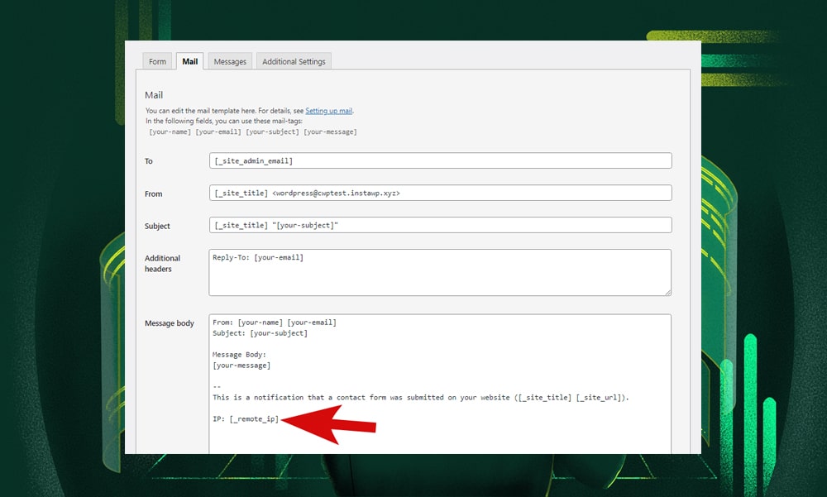Select the [your-subject] mail-tag
The height and width of the screenshot is (497, 827).
click(x=270, y=131)
